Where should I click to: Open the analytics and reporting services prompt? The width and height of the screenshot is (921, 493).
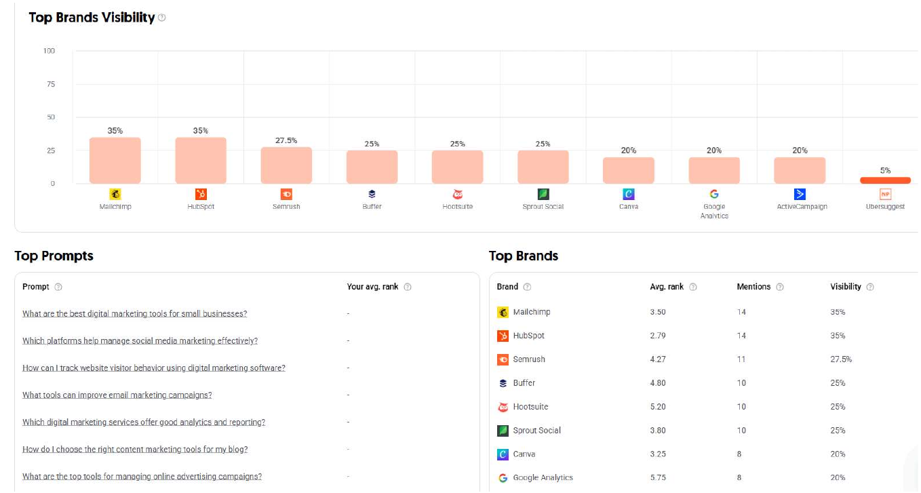[x=144, y=422]
